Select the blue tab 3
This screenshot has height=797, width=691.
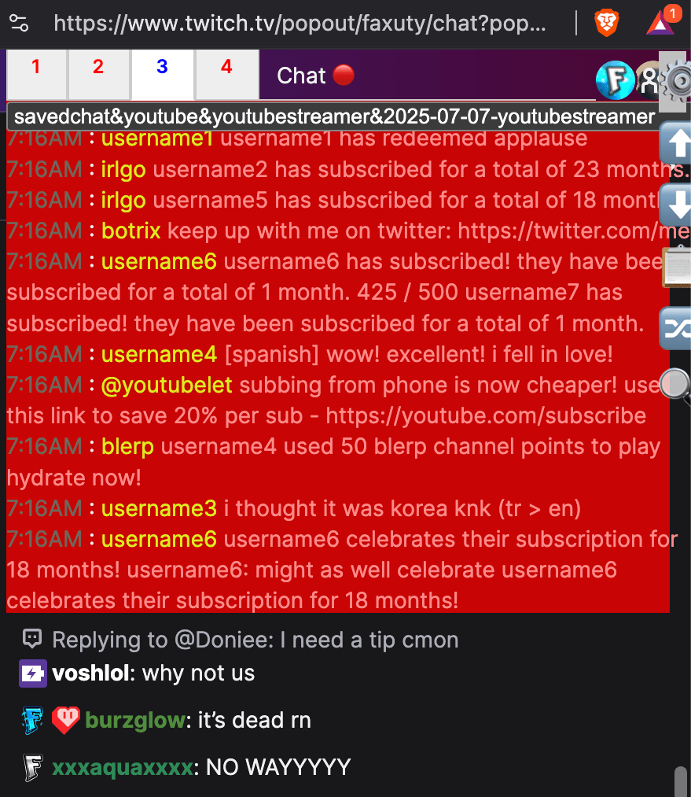point(163,74)
